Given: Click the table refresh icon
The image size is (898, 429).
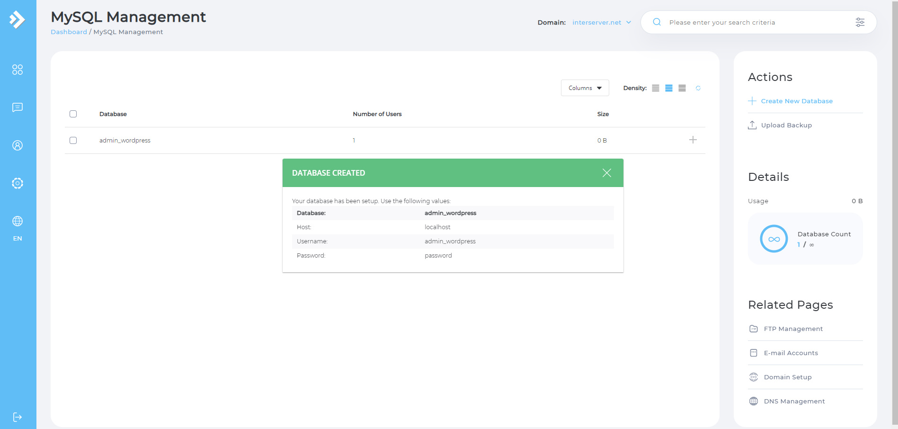Looking at the screenshot, I should click(698, 88).
